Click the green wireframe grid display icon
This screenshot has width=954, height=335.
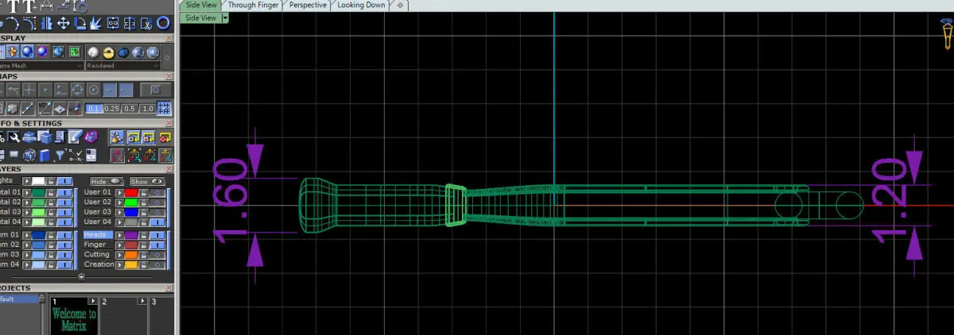coord(74,52)
